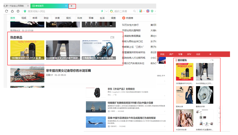This screenshot has width=238, height=135.
Task: Select 房产 in the red navigation bar
Action: click(171, 54)
